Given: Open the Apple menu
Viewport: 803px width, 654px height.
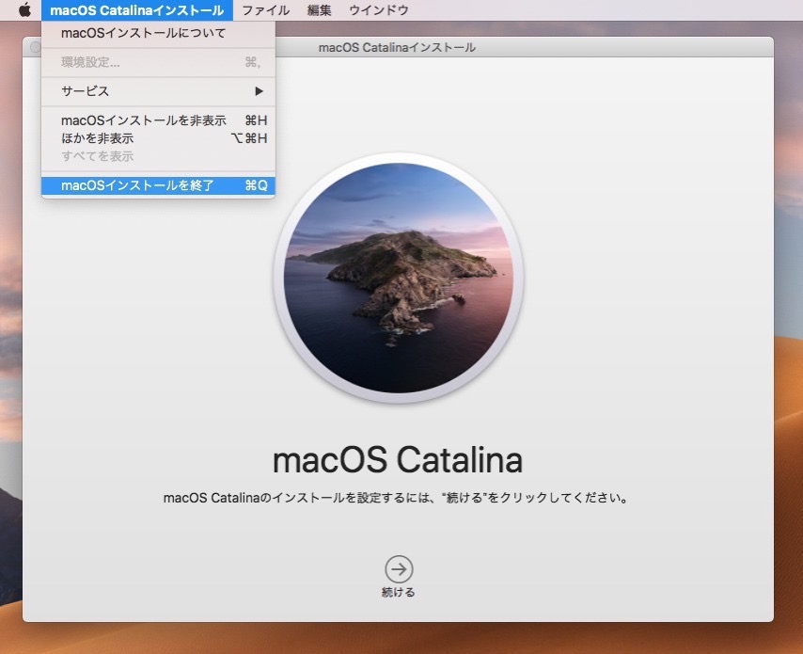Looking at the screenshot, I should (24, 9).
